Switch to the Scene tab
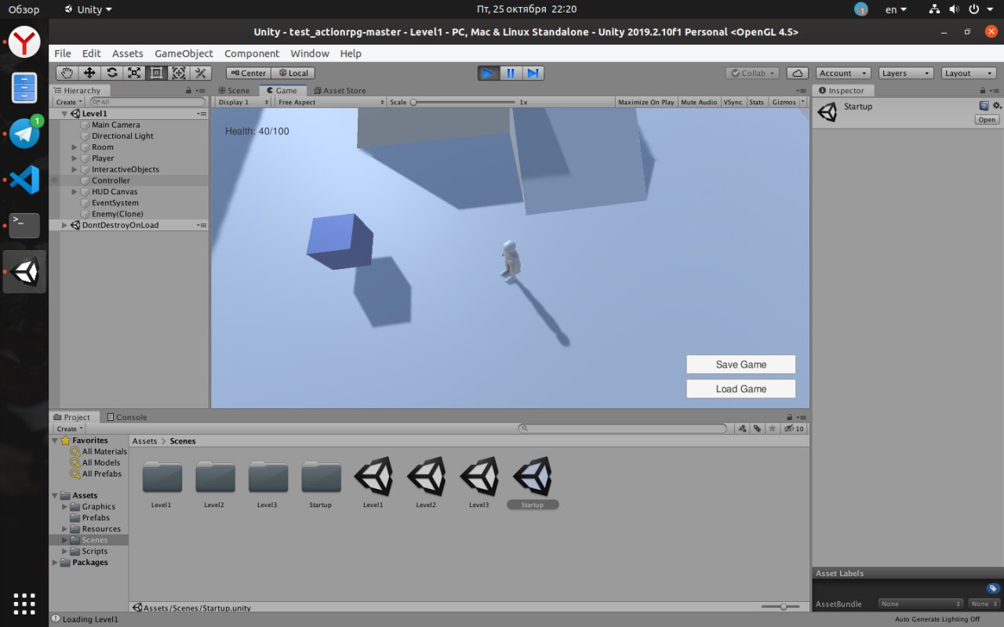The height and width of the screenshot is (627, 1004). [x=233, y=90]
